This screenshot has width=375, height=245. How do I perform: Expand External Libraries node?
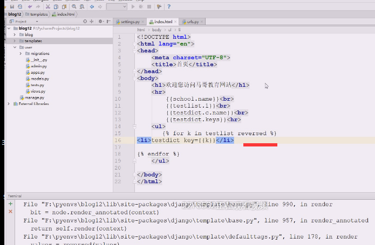[x=9, y=104]
